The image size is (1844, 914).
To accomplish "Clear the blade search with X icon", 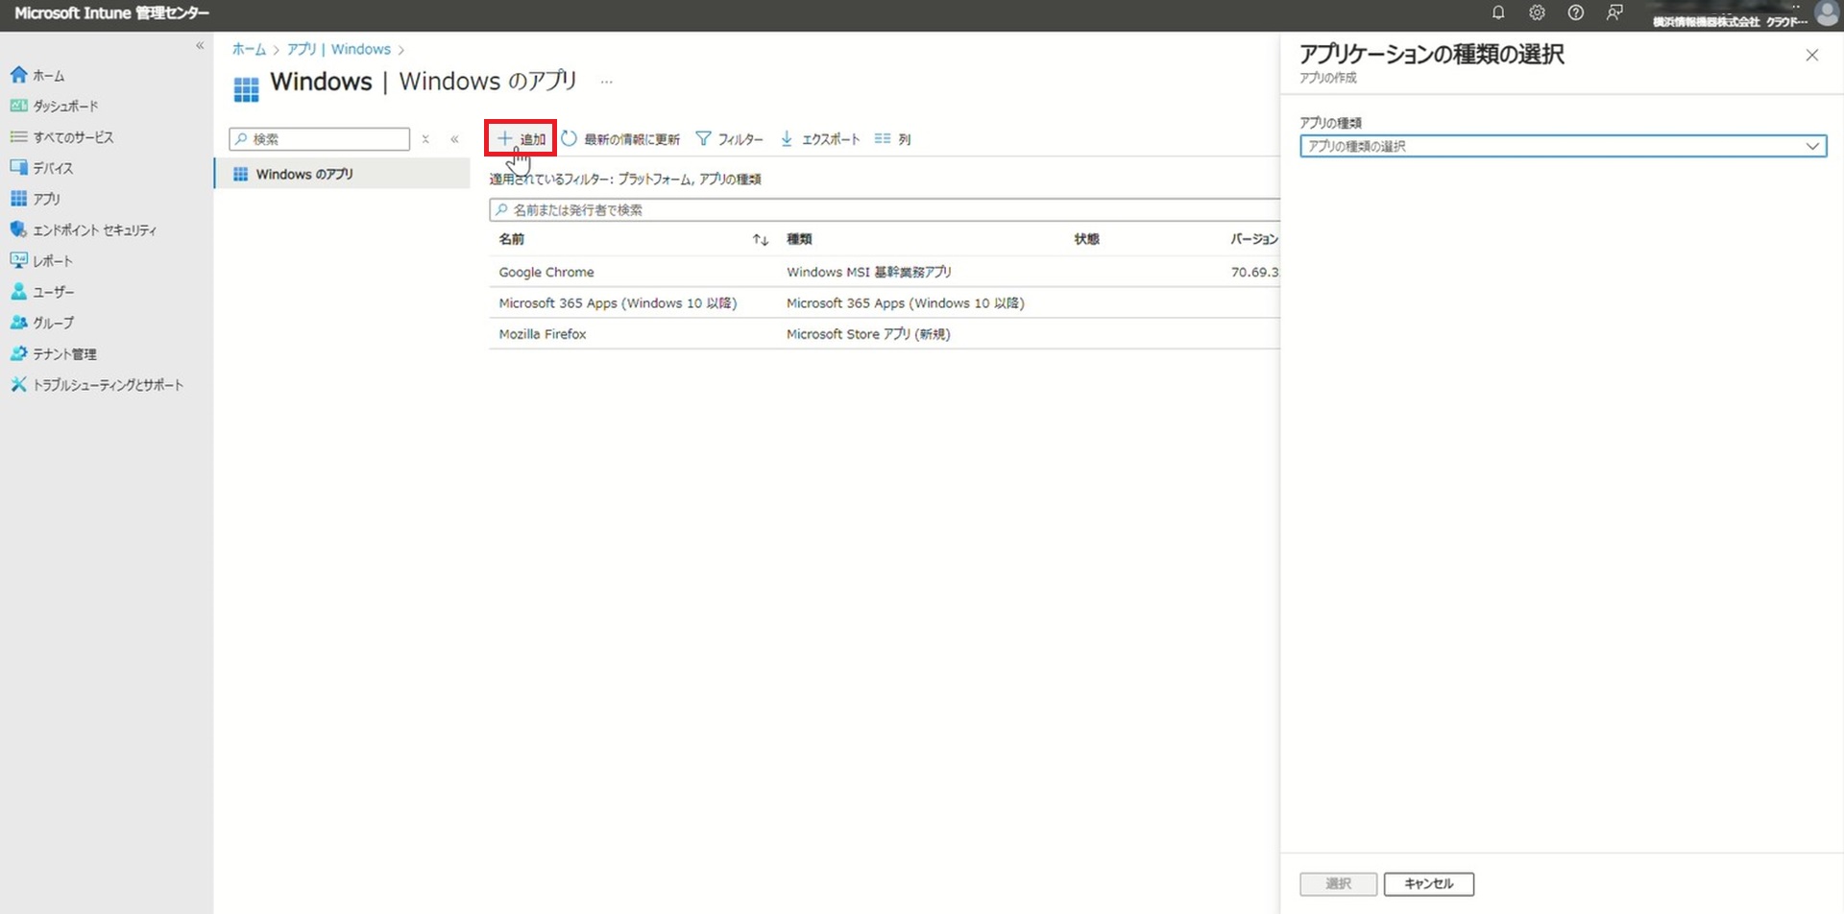I will (x=425, y=139).
